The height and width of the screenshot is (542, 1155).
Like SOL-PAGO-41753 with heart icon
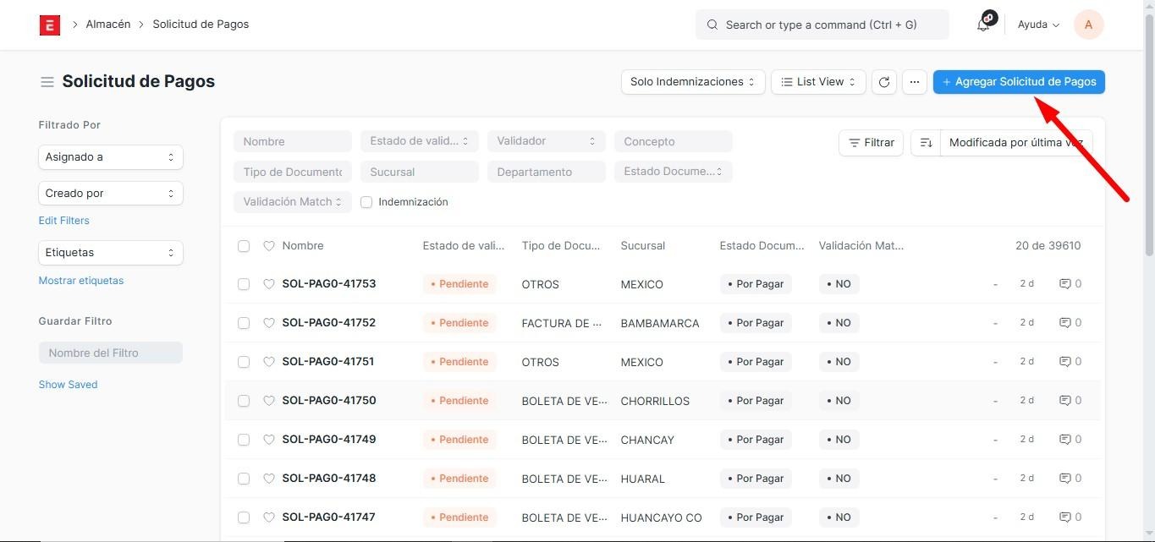(269, 284)
